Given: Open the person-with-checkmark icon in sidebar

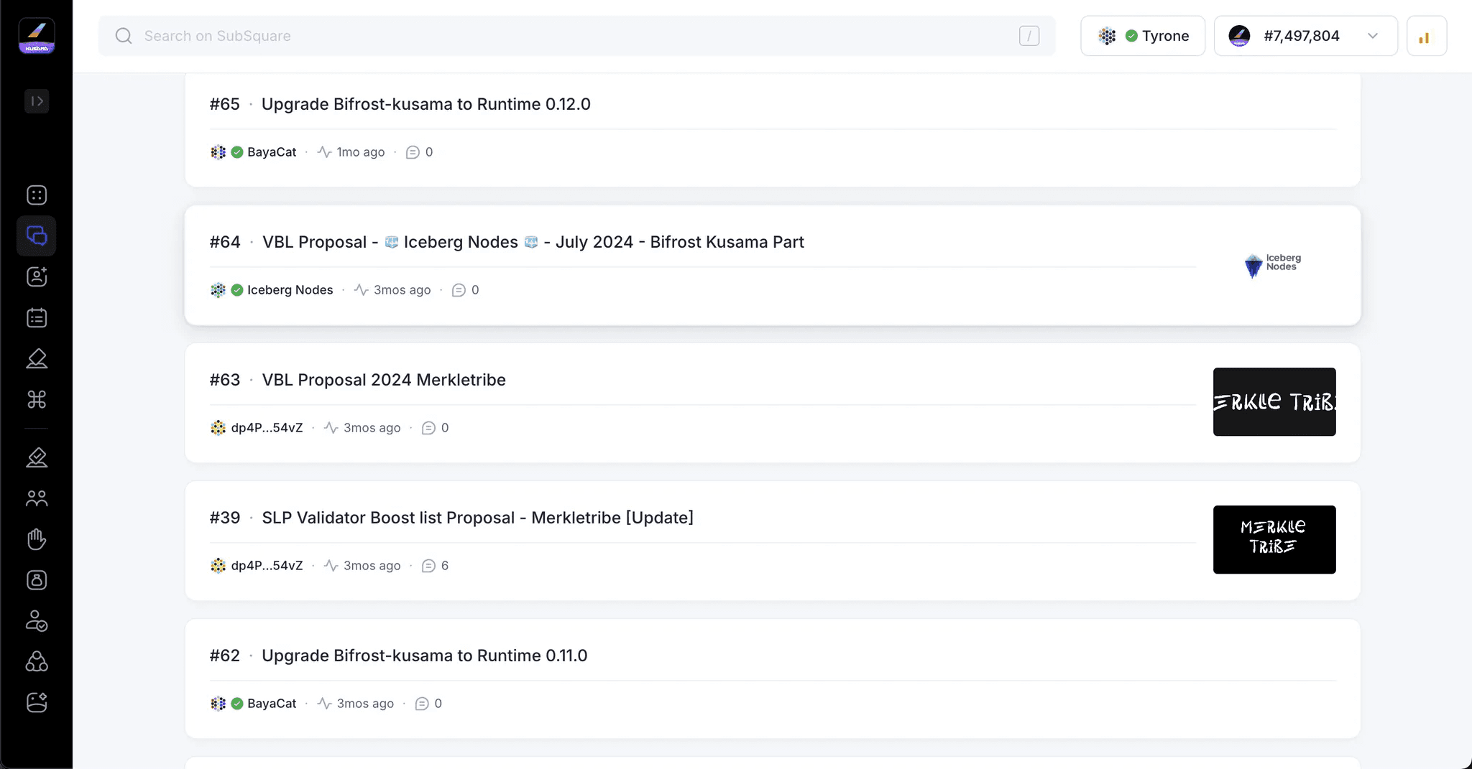Looking at the screenshot, I should pos(37,621).
